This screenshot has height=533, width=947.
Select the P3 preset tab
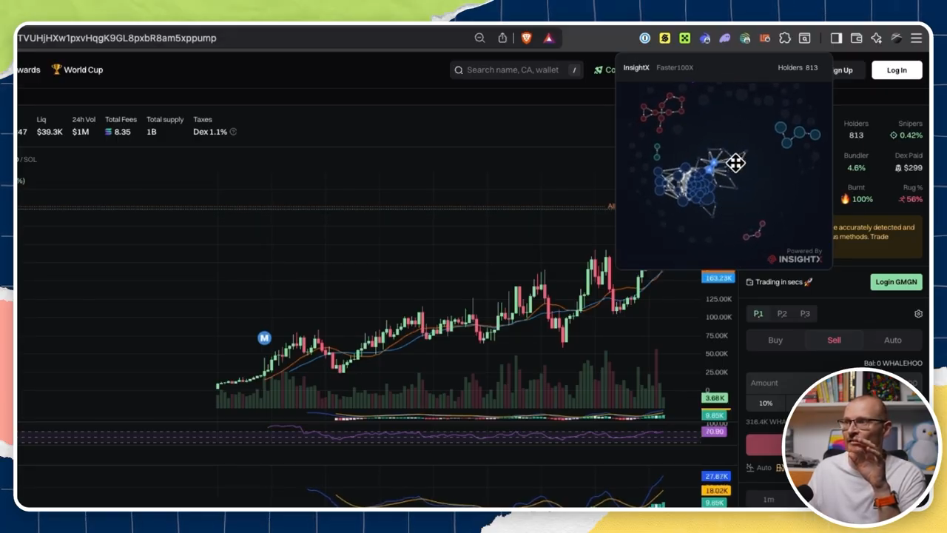pos(805,314)
